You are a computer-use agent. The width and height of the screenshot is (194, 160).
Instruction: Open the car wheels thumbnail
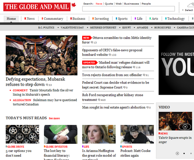(22, 134)
